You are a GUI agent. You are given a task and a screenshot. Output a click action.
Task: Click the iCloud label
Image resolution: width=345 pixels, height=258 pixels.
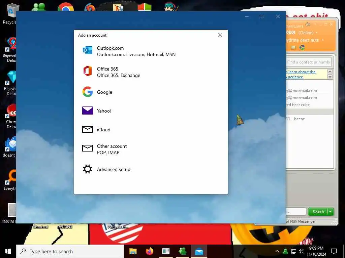(x=104, y=130)
